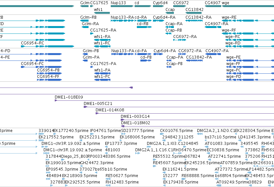The image size is (274, 187).
Task: Click protein CG4907-PA
Action: 217,51
